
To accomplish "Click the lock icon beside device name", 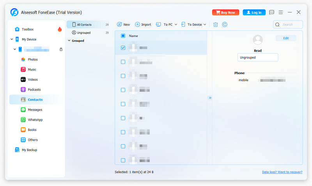I will coord(61,49).
